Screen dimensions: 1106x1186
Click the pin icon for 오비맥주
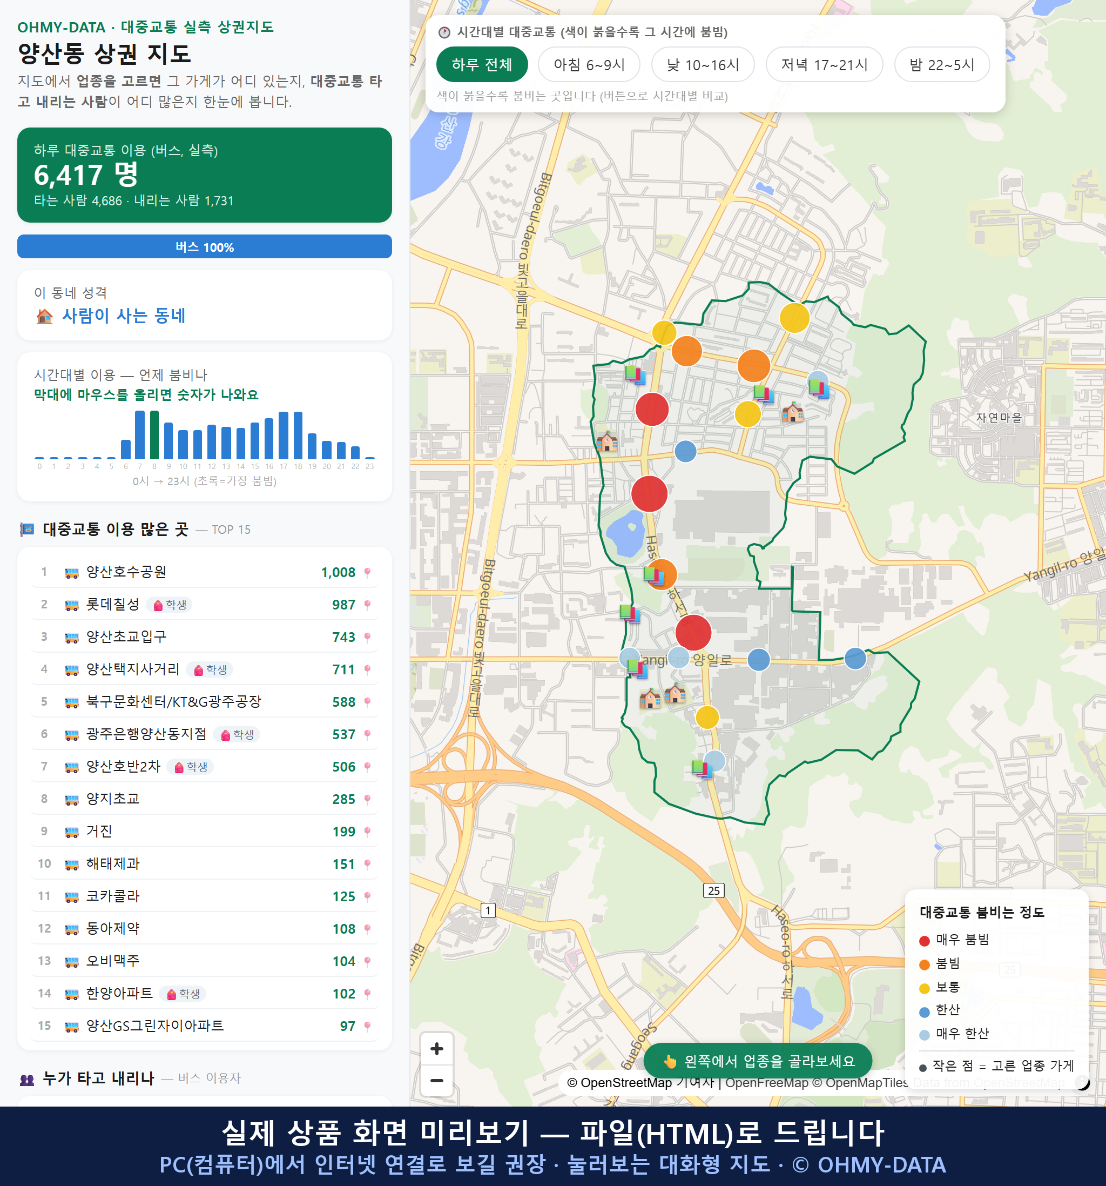coord(367,962)
